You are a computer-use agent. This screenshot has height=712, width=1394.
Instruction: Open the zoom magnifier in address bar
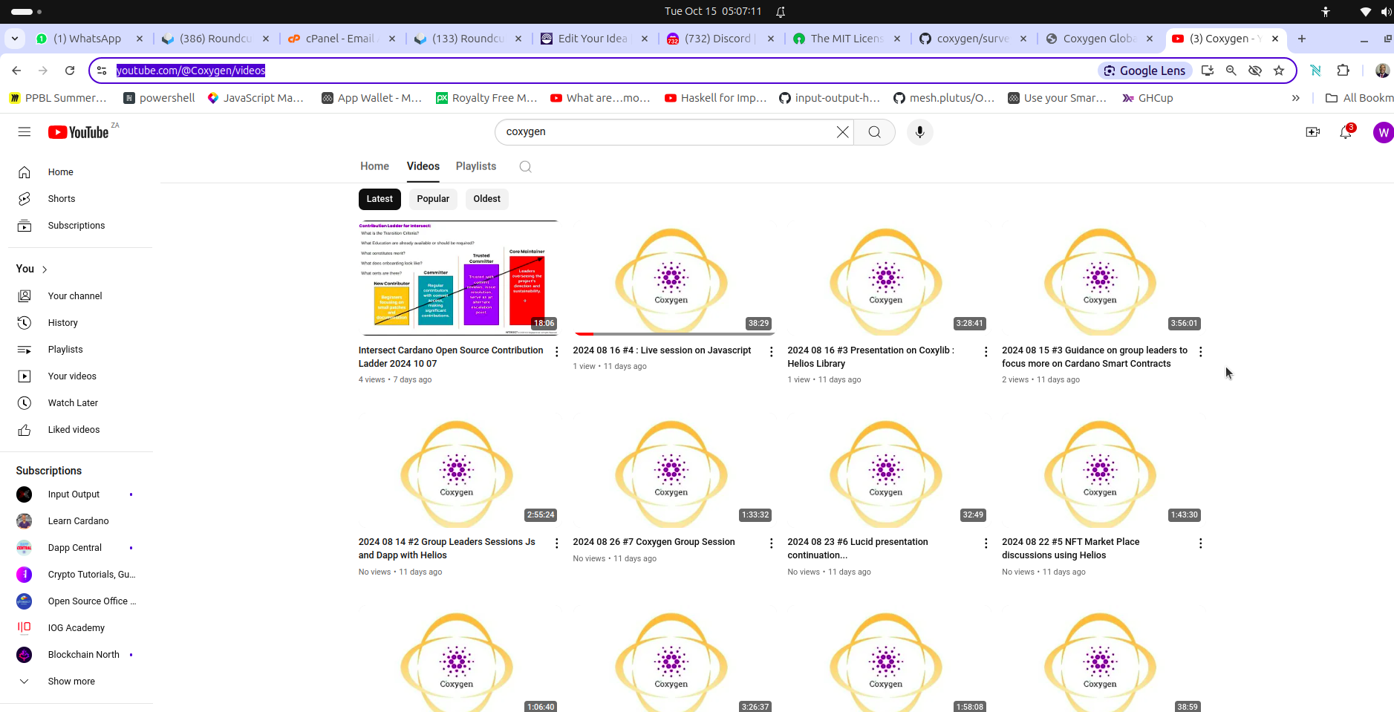click(x=1231, y=71)
